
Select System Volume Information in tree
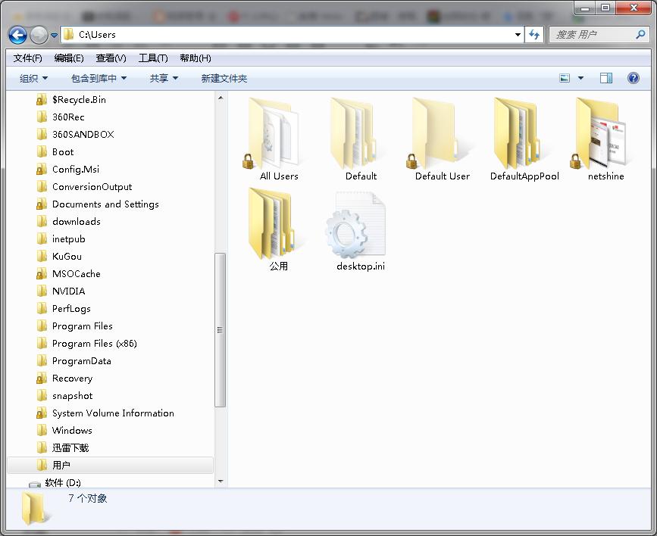(113, 413)
